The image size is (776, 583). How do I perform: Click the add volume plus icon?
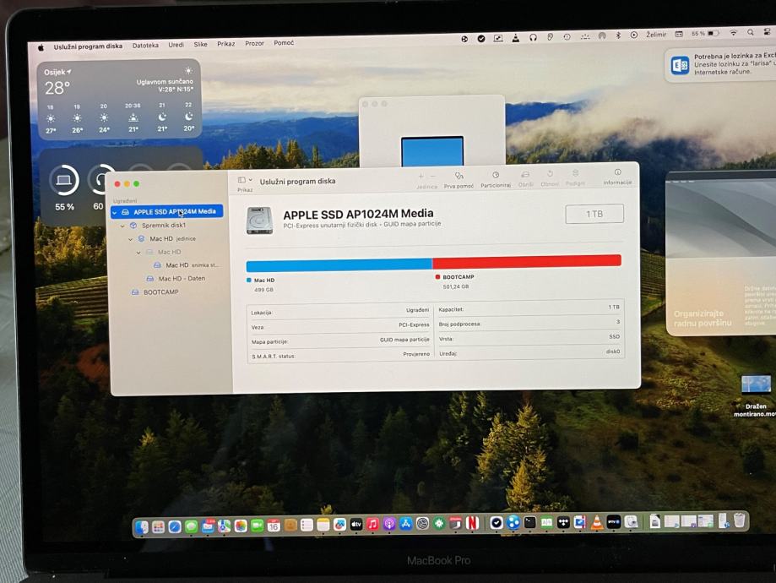point(421,177)
